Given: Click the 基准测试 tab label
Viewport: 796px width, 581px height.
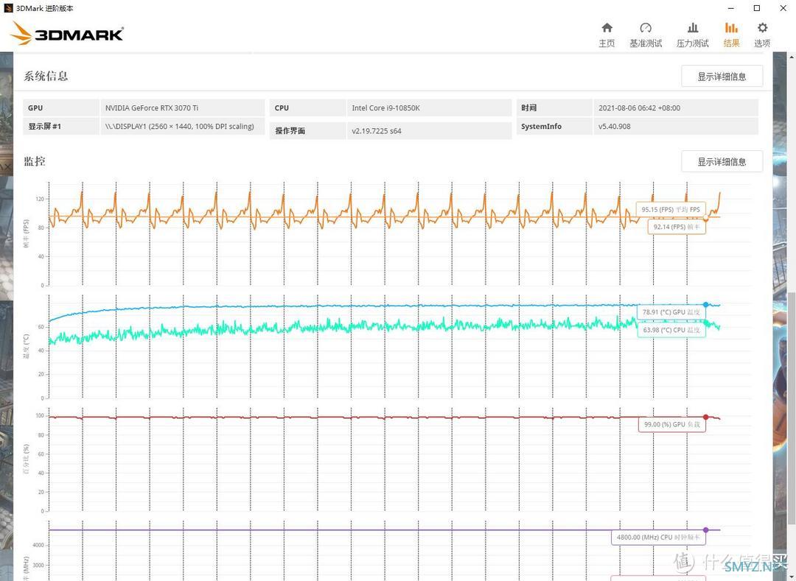Looking at the screenshot, I should [646, 43].
